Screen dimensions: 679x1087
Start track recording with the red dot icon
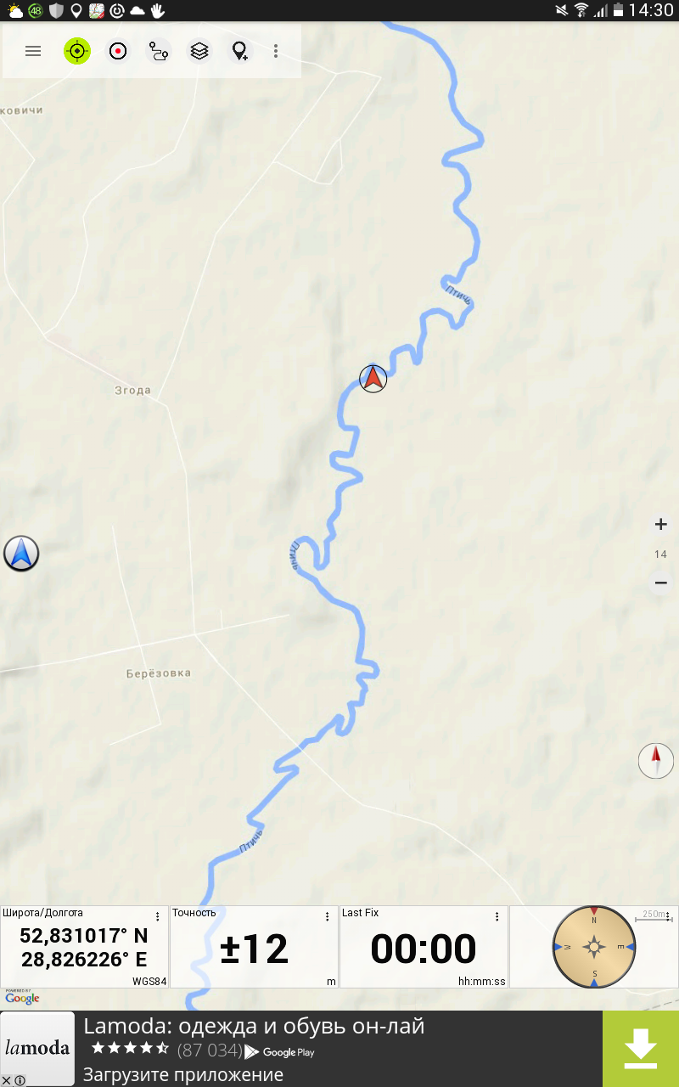coord(118,51)
